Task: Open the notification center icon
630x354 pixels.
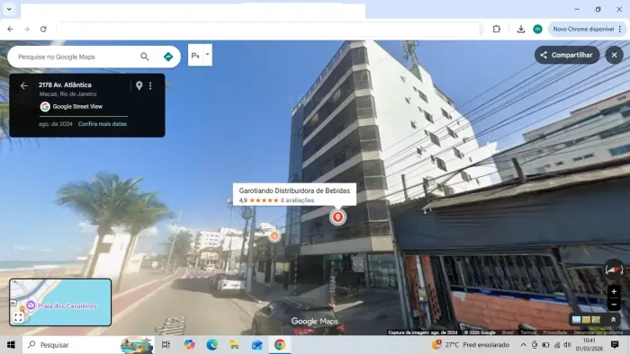Action: coord(615,344)
